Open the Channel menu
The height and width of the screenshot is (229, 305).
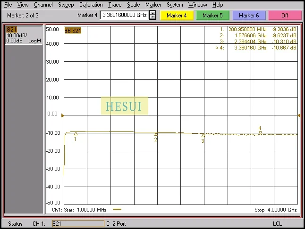pyautogui.click(x=43, y=5)
